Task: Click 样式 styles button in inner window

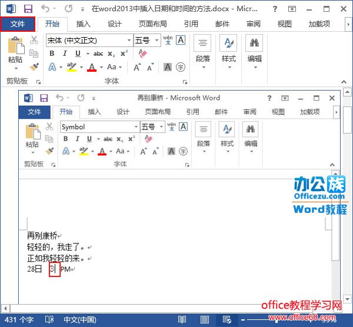Action: pos(227,137)
